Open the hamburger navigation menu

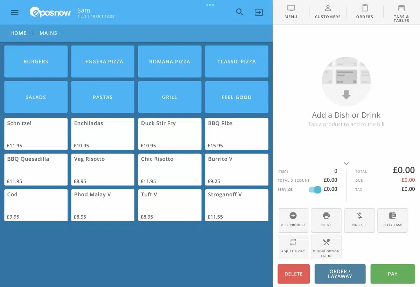14,12
